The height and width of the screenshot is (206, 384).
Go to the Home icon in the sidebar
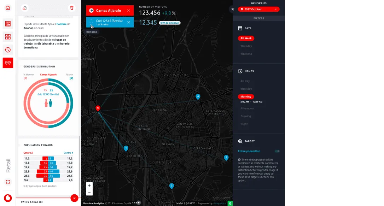[x=8, y=8]
